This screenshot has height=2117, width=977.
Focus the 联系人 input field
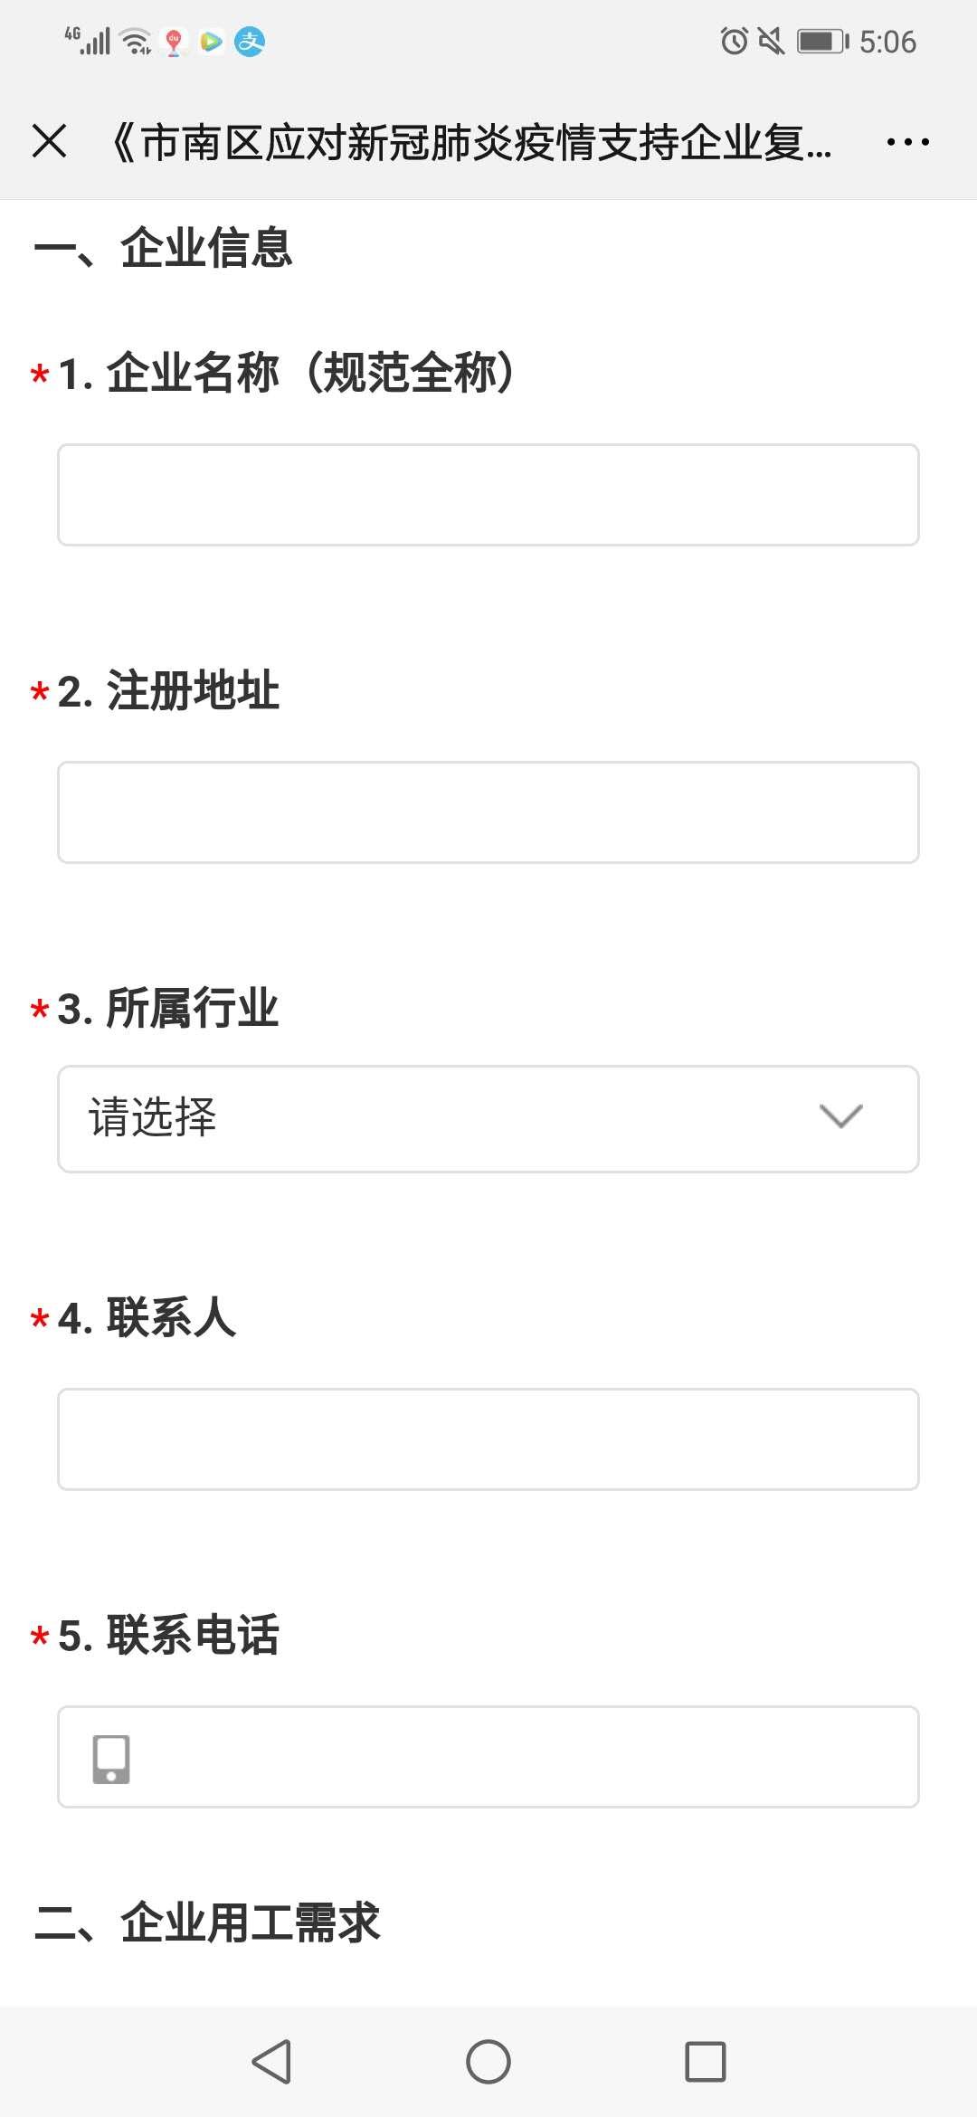click(x=488, y=1439)
